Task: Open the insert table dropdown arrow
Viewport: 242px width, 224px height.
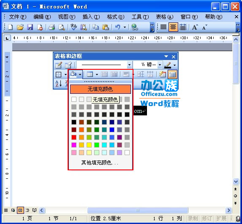Action: pyautogui.click(x=97, y=74)
